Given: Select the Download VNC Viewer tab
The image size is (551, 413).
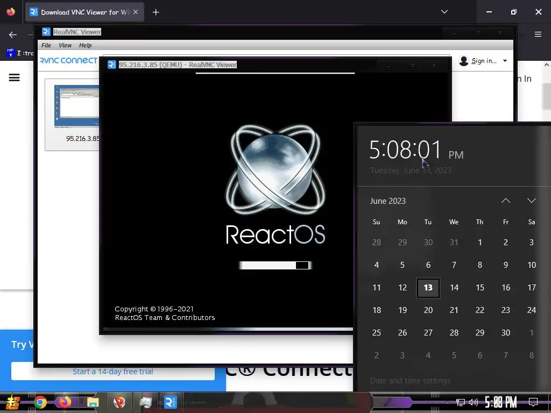Looking at the screenshot, I should (84, 12).
